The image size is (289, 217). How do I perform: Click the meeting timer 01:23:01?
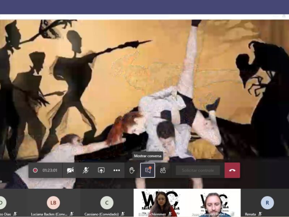[x=50, y=170]
